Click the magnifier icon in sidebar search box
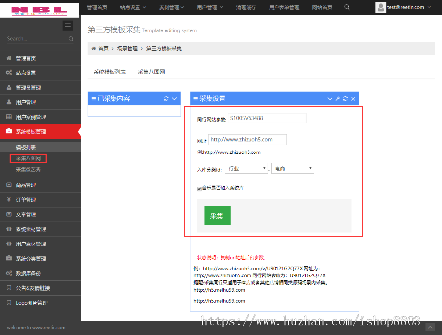 (70, 39)
